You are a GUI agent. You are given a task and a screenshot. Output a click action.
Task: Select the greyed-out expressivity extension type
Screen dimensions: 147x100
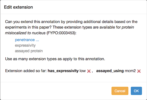[25, 46]
